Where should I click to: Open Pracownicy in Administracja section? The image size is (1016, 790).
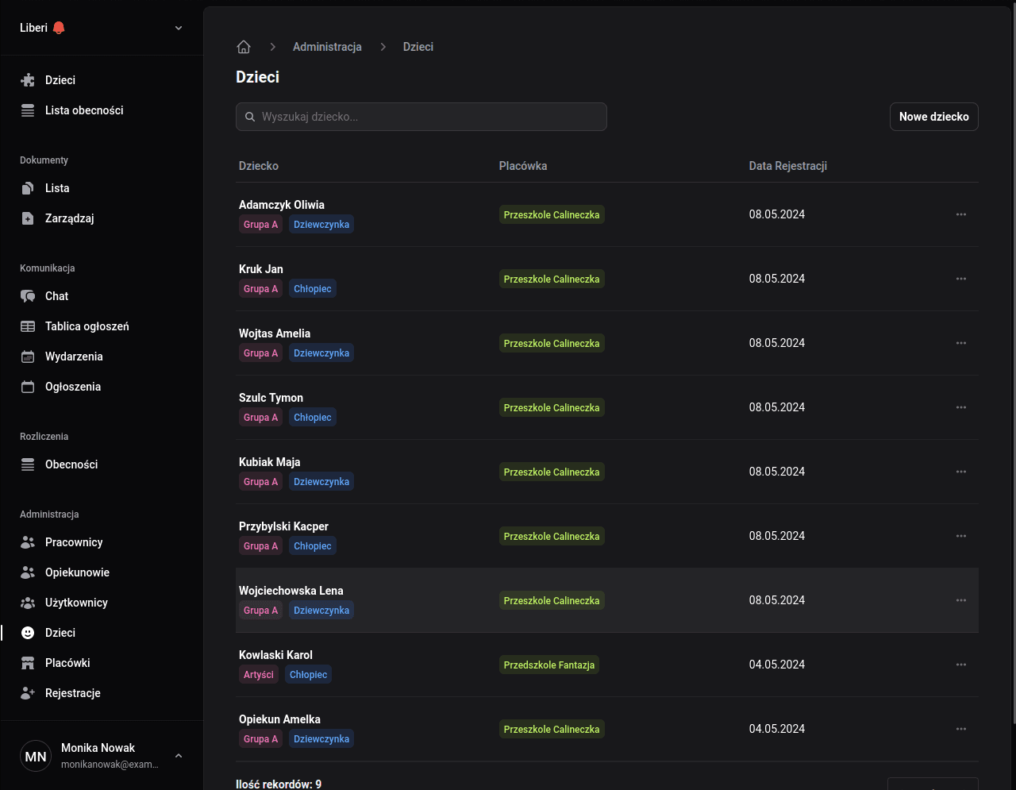click(74, 542)
